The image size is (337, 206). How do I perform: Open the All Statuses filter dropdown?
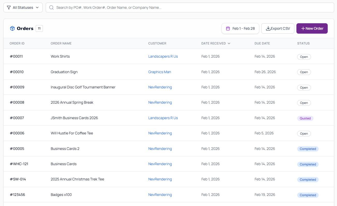coord(23,7)
